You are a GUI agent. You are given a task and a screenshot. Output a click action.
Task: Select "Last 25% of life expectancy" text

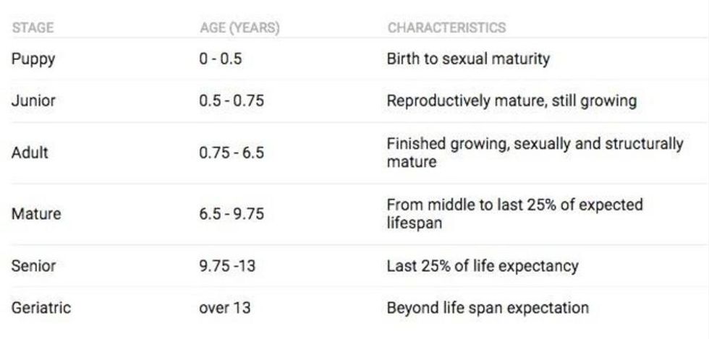point(483,266)
